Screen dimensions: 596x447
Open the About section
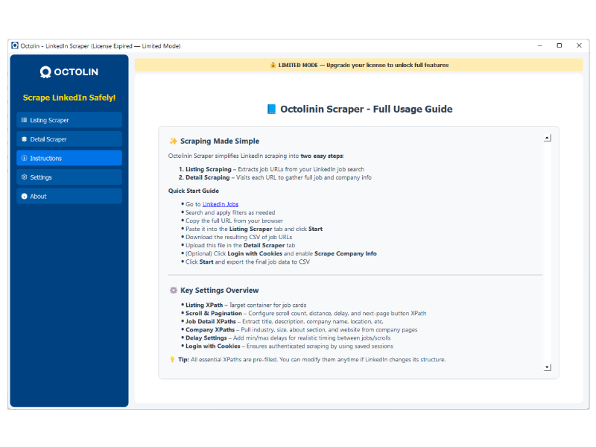click(69, 196)
